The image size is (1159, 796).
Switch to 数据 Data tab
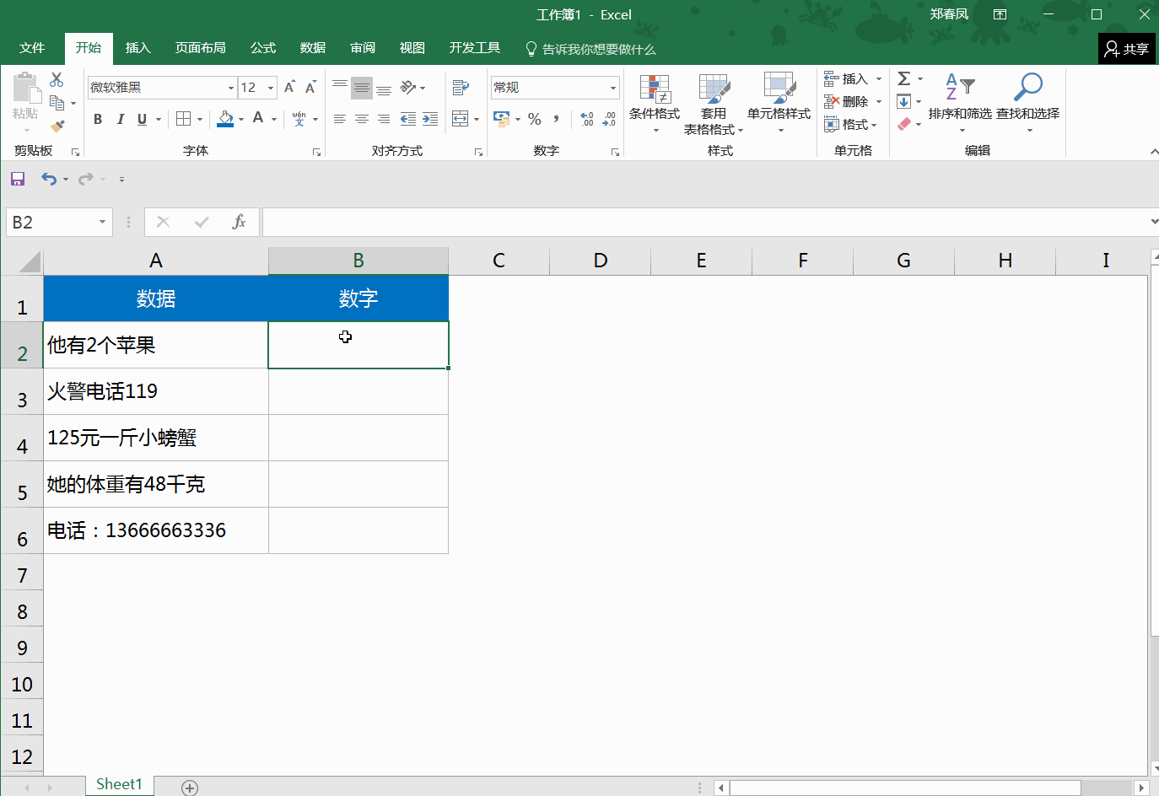pos(313,48)
